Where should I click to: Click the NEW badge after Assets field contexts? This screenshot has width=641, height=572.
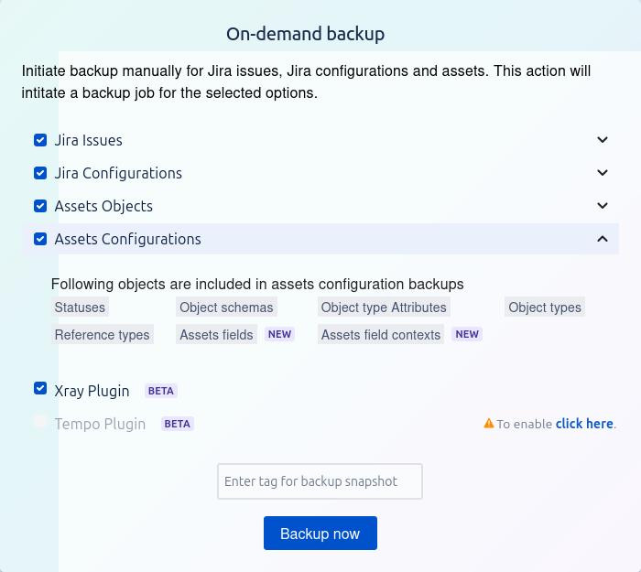pos(467,334)
